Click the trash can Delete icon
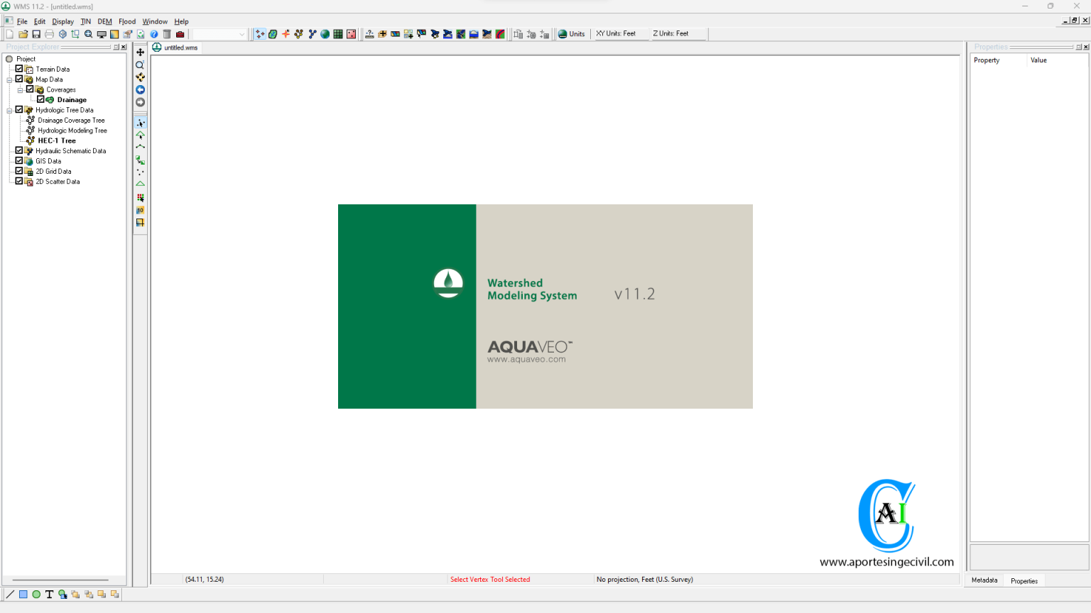Screen dimensions: 1091x613 [167, 34]
